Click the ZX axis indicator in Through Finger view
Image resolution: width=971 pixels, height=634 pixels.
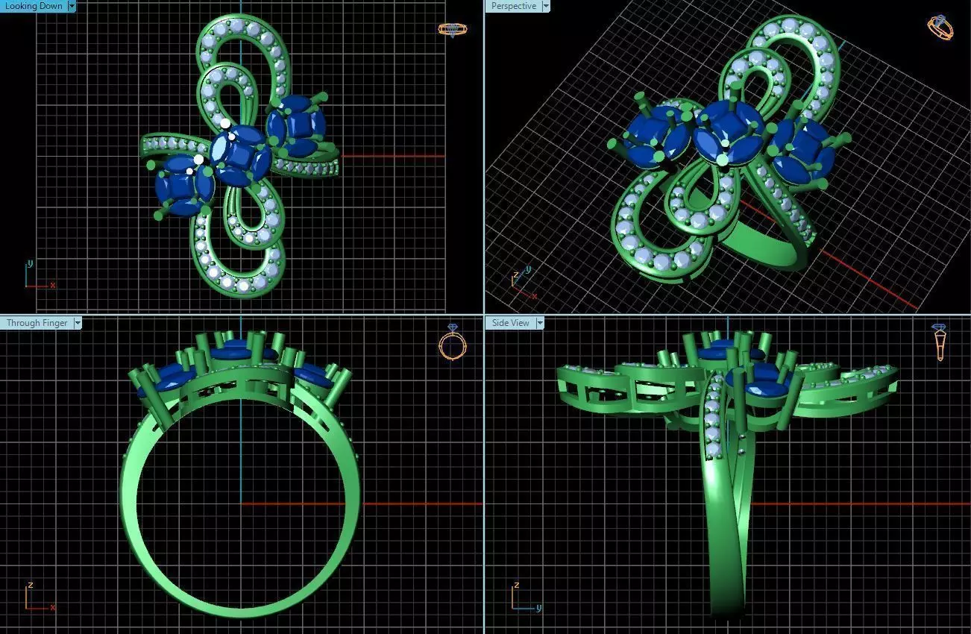(x=40, y=597)
